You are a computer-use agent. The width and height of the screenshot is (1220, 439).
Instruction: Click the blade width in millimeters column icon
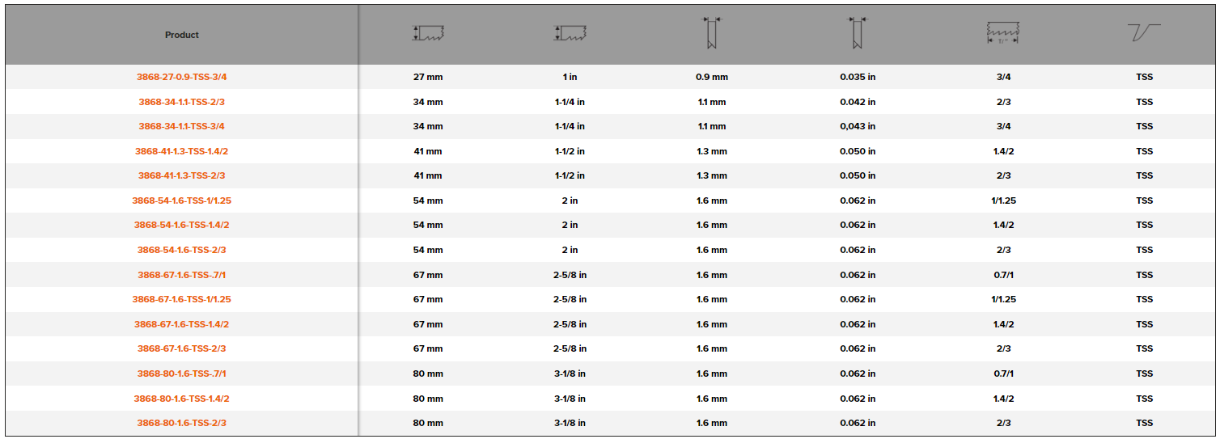[x=429, y=34]
